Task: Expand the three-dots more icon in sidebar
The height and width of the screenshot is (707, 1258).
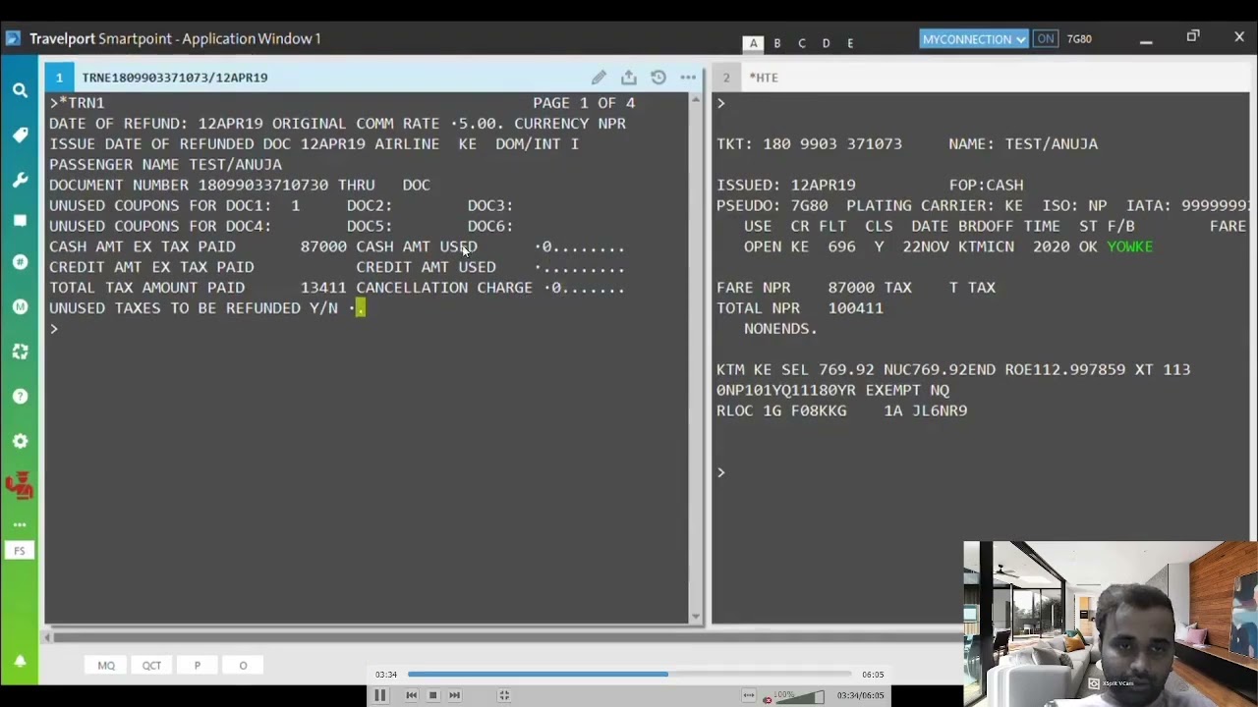Action: tap(20, 525)
